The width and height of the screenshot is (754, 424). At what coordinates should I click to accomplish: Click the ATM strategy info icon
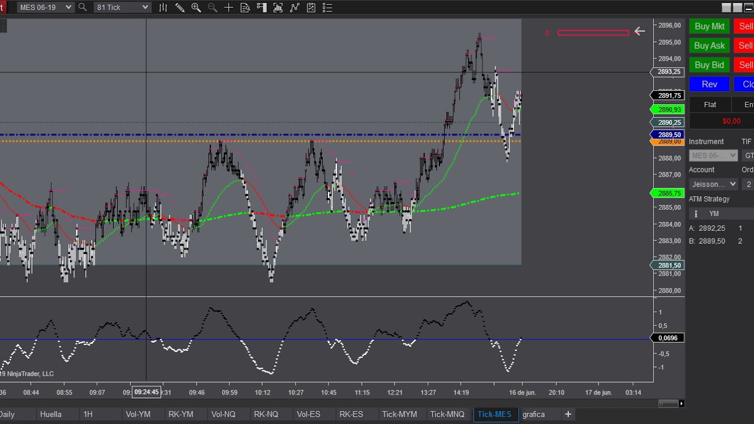tap(696, 214)
